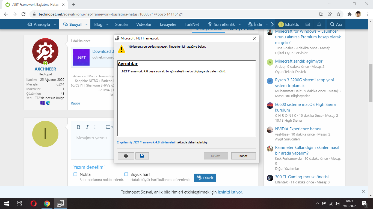Open the volume control in the system tray

338,204
